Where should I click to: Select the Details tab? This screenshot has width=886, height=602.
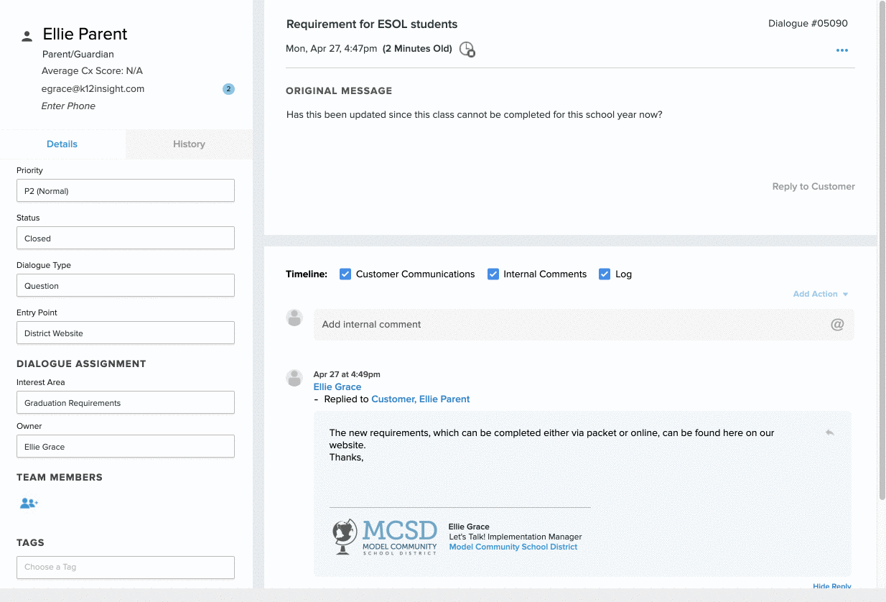(62, 144)
